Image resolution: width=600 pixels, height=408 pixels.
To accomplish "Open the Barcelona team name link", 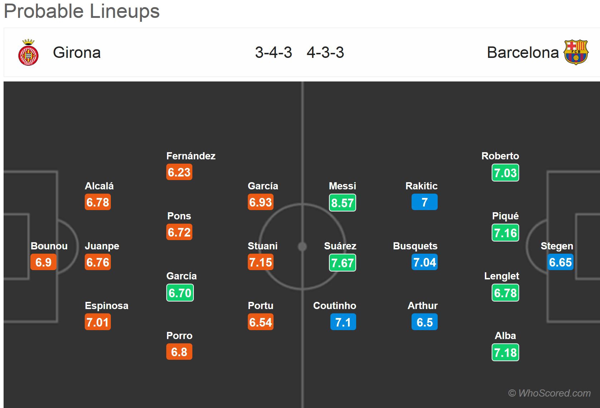I will [522, 53].
